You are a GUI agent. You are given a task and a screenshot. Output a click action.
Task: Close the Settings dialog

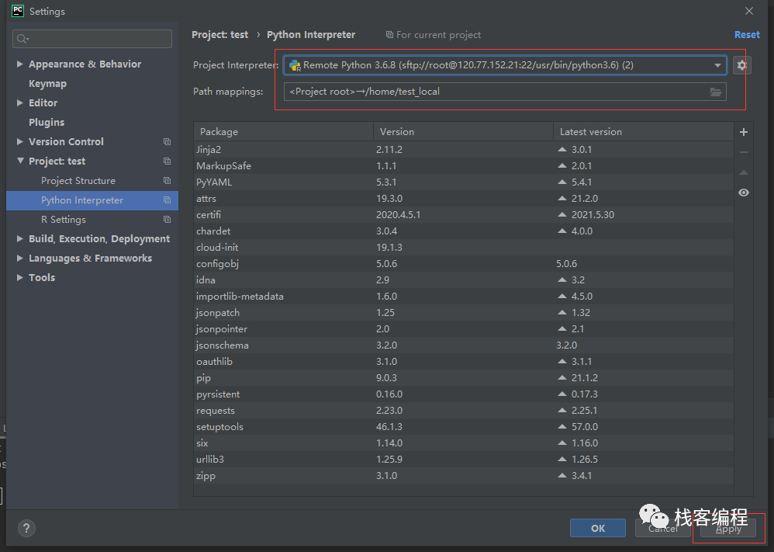tap(749, 11)
